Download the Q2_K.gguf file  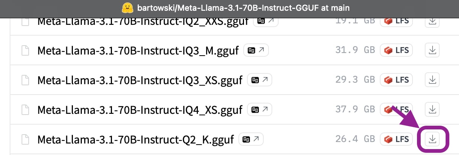tap(432, 139)
